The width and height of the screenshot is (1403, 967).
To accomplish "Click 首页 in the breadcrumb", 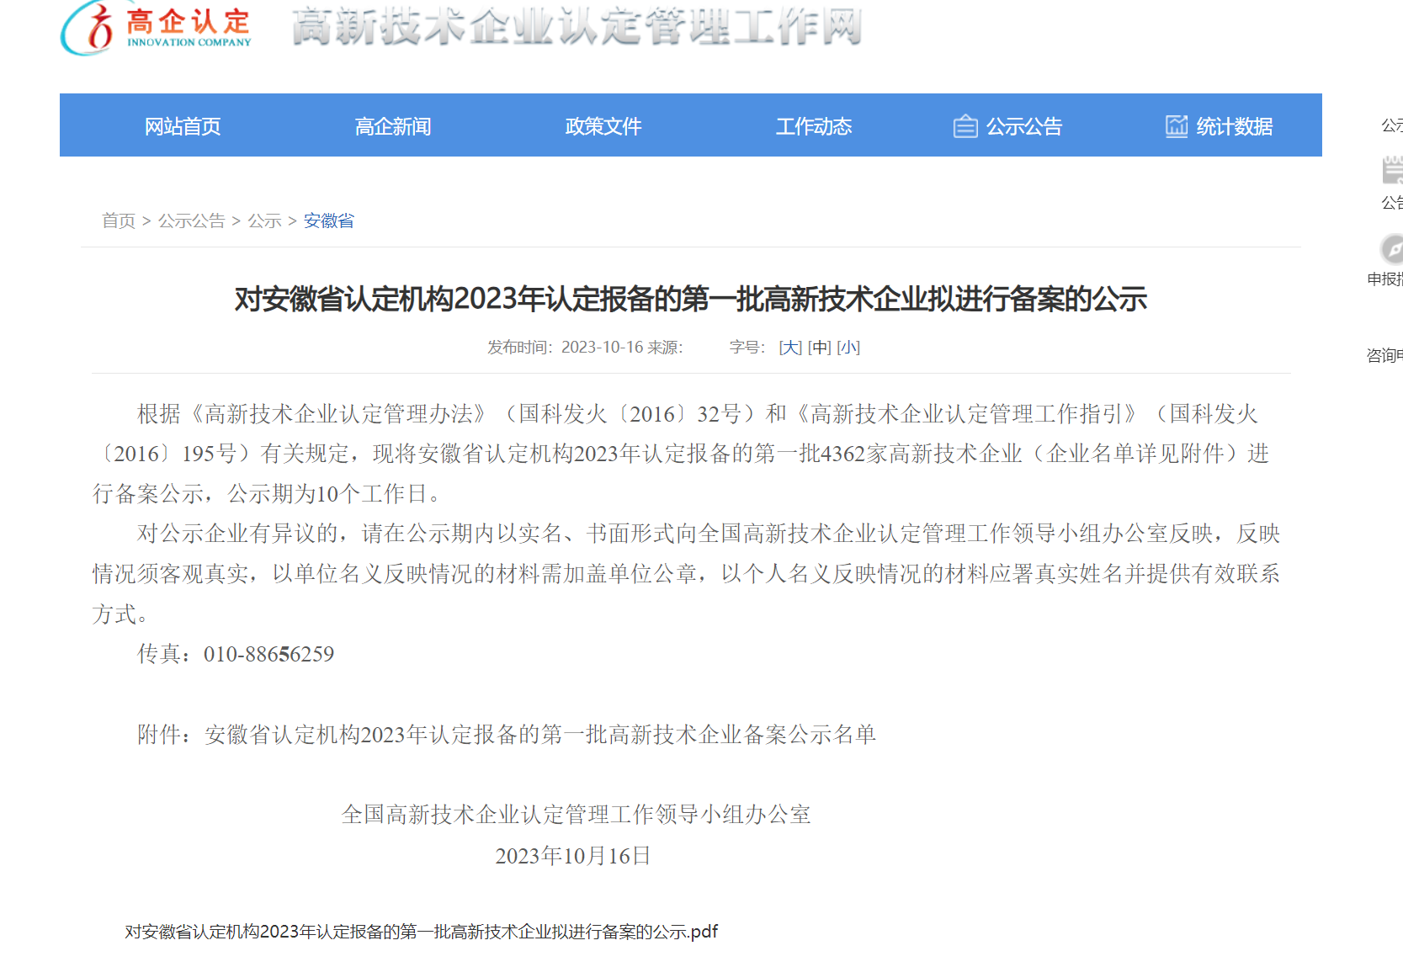I will [x=119, y=220].
